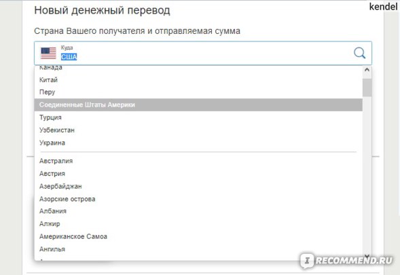The width and height of the screenshot is (400, 275).
Task: Click the USA flag icon
Action: tap(48, 54)
